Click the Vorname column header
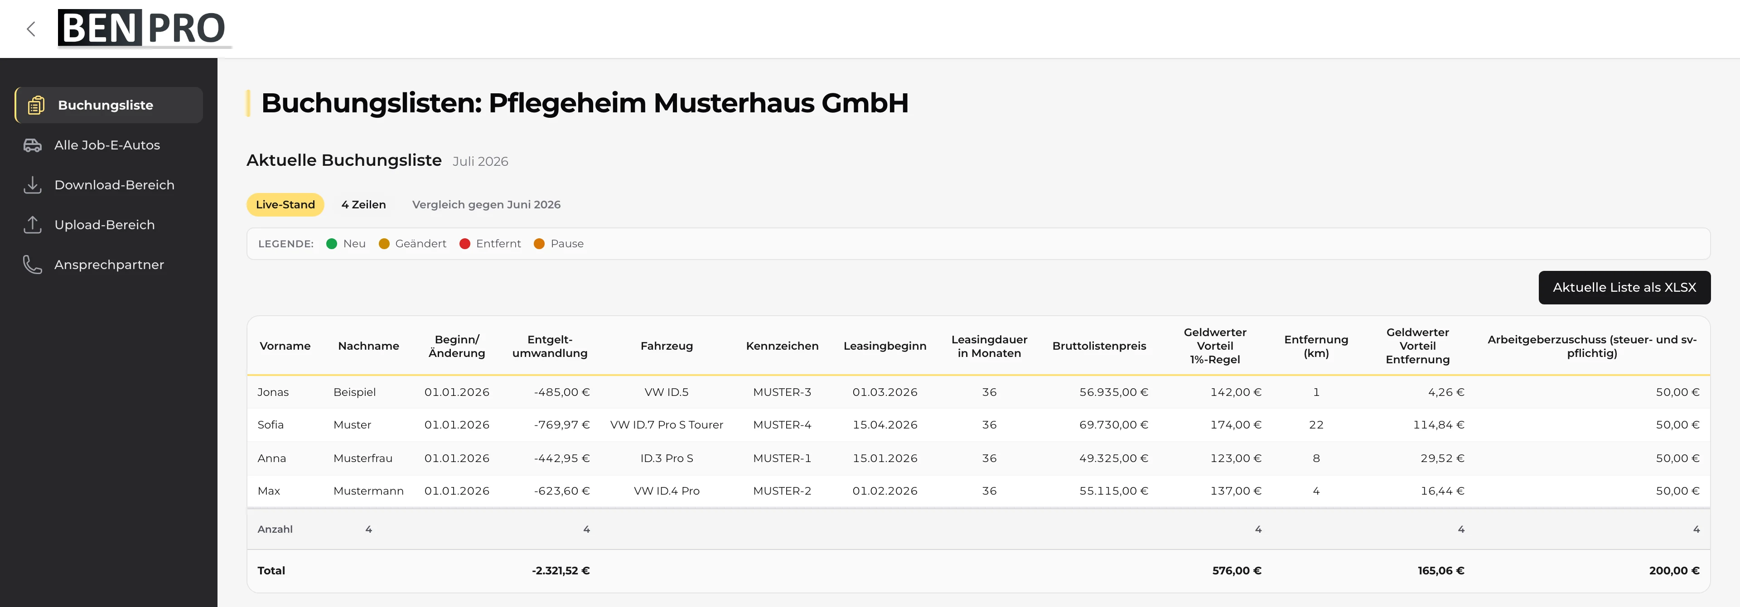 click(x=285, y=346)
